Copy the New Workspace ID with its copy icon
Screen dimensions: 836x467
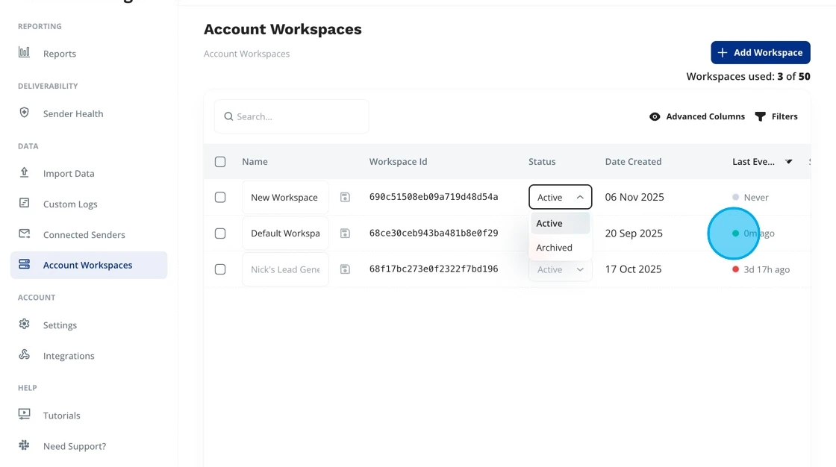point(345,196)
